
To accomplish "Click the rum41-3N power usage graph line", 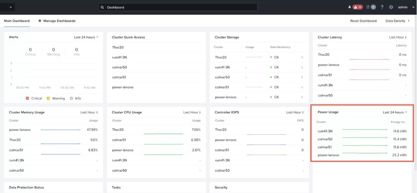I will [x=364, y=129].
